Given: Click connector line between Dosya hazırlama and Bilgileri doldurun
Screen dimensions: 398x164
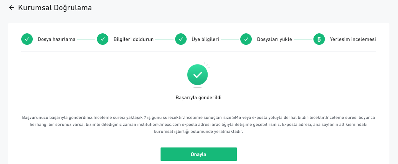Looking at the screenshot, I should coord(86,39).
